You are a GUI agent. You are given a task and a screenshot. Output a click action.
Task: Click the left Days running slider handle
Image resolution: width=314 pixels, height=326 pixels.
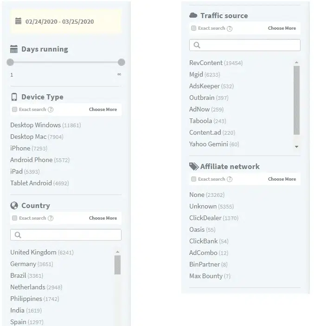pyautogui.click(x=10, y=62)
